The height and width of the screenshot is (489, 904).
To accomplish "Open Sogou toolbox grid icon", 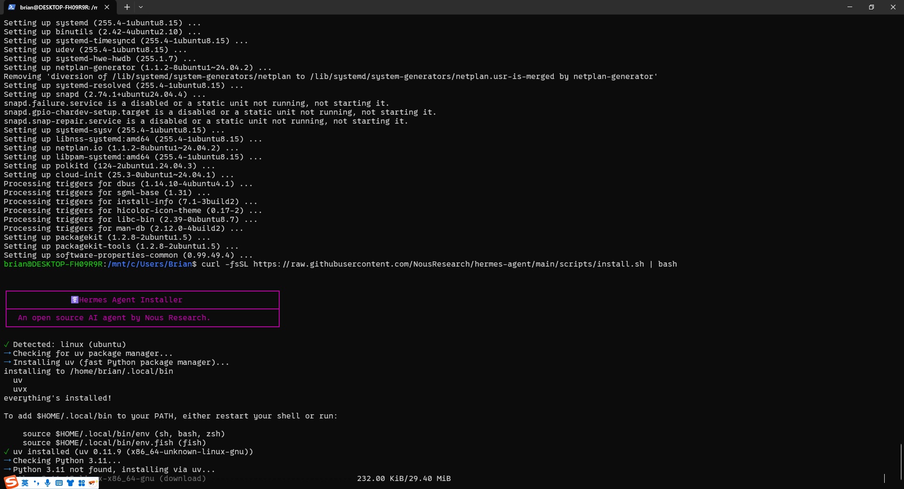I will (81, 483).
